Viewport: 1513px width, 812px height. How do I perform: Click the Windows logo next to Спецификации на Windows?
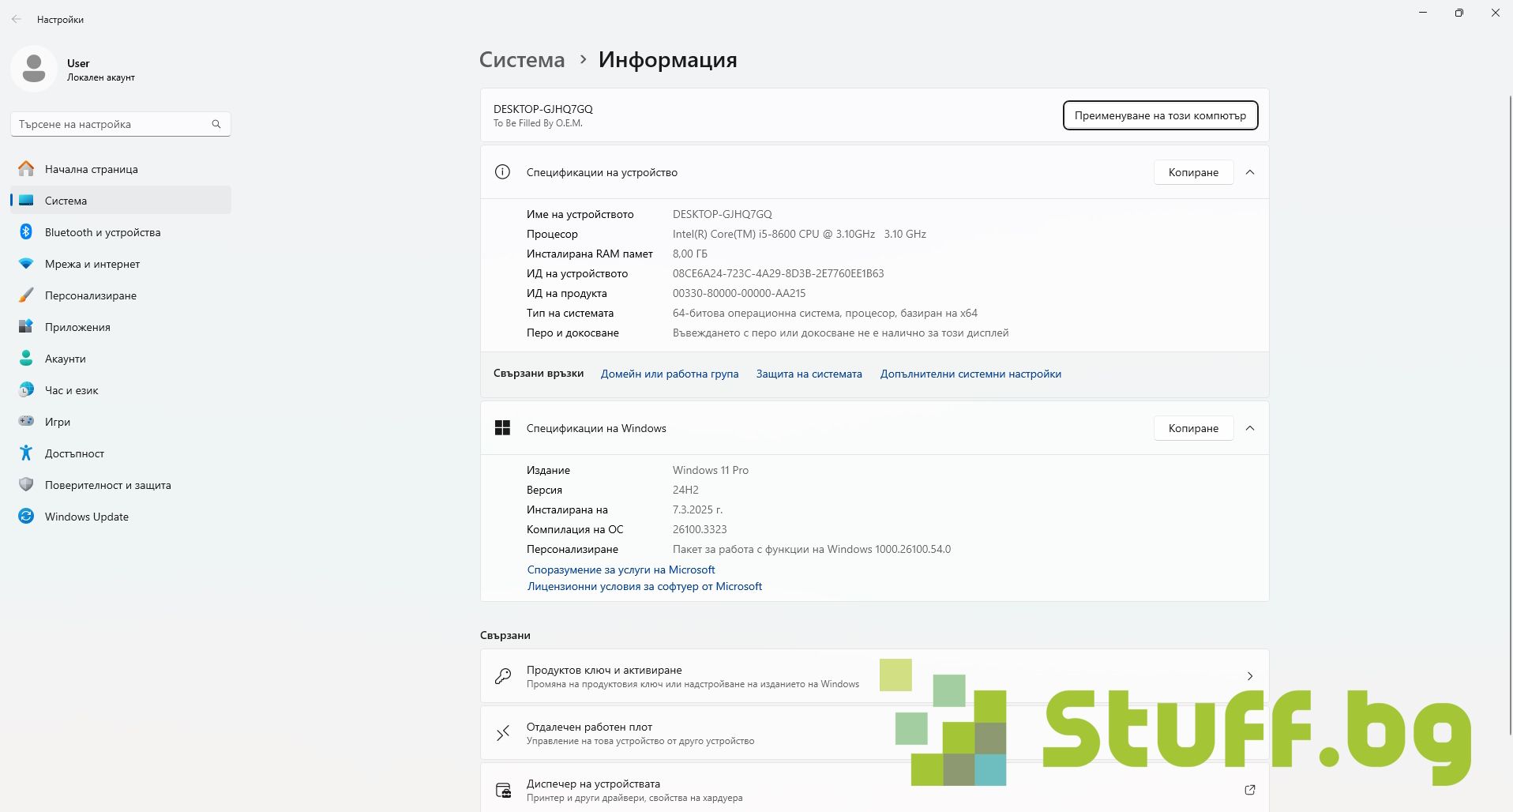coord(502,428)
